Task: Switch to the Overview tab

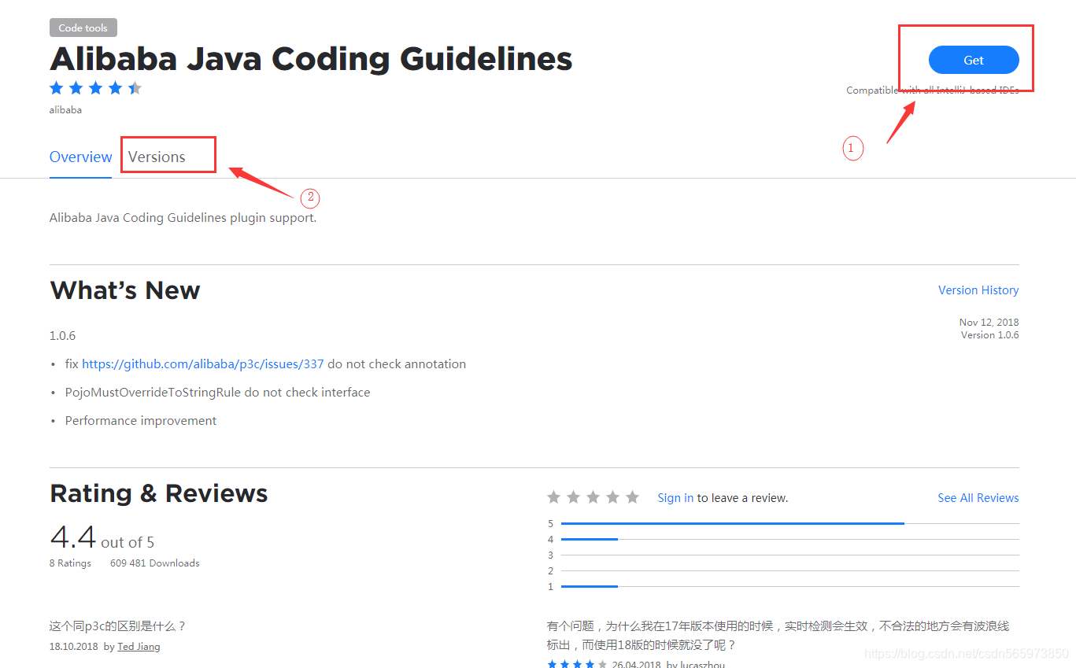Action: 80,157
